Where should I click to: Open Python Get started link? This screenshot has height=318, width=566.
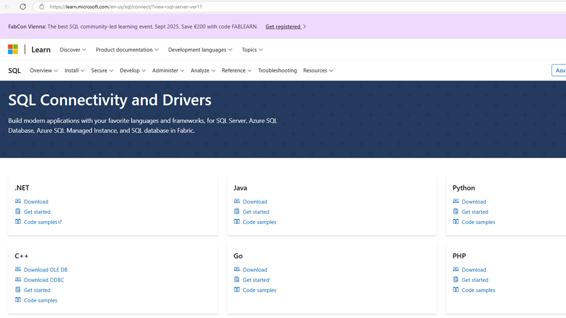(x=475, y=211)
